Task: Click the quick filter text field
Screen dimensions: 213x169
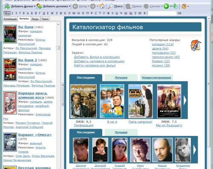Action: 162,13
